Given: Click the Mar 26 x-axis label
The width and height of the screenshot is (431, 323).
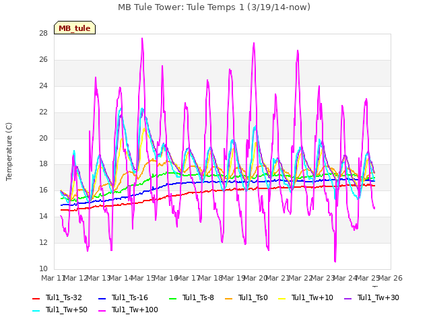Looking at the screenshot, I should (x=391, y=278).
